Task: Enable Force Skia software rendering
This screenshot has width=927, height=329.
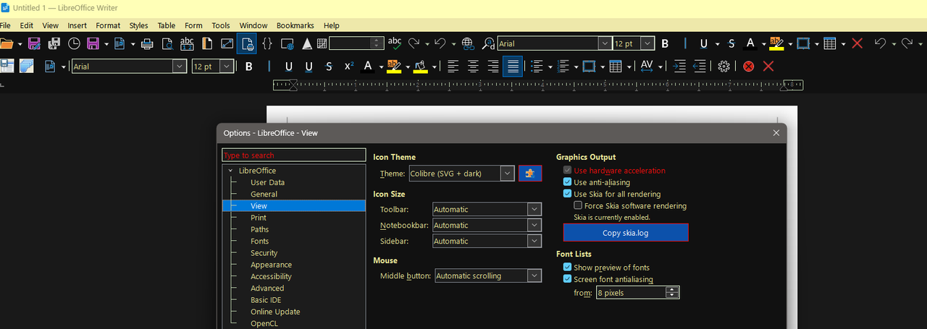Action: click(578, 205)
